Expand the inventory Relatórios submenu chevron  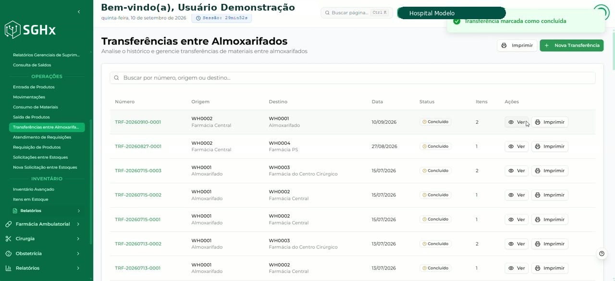[78, 211]
